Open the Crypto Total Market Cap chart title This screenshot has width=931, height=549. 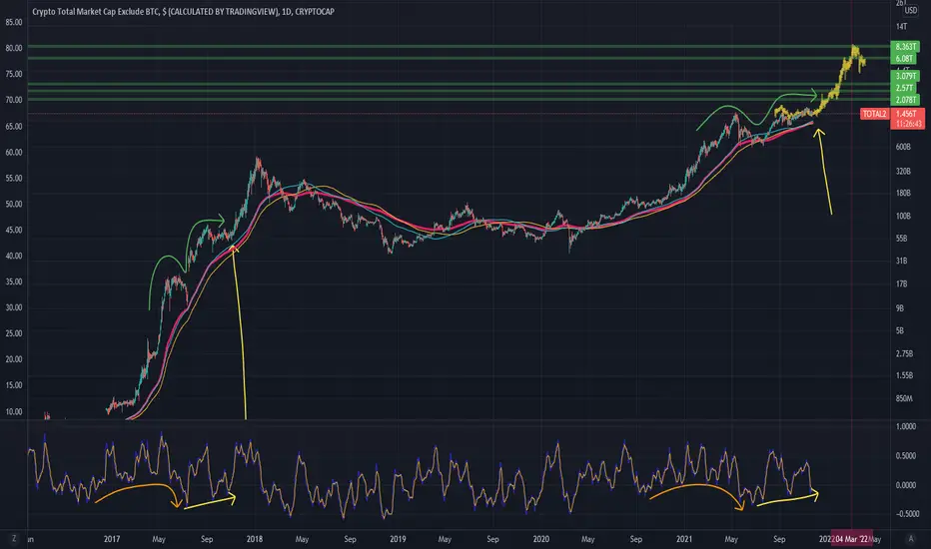click(183, 11)
